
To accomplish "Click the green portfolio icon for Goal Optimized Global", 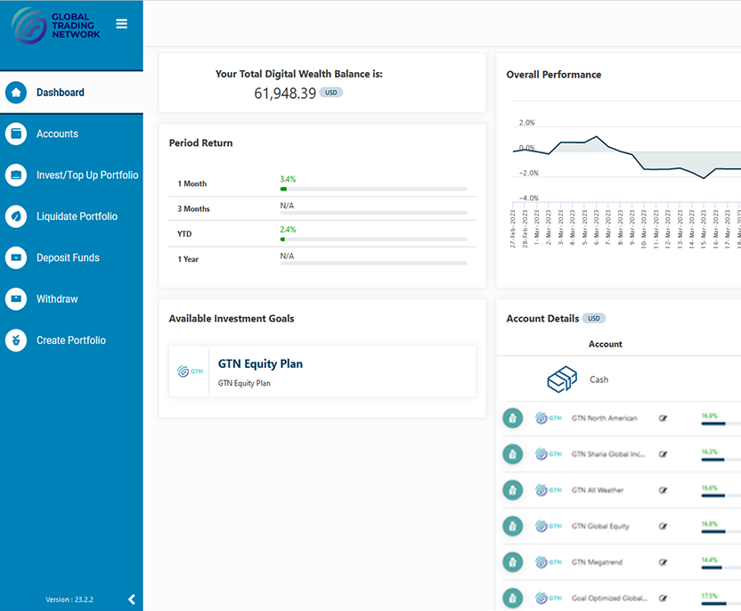I will click(x=513, y=598).
